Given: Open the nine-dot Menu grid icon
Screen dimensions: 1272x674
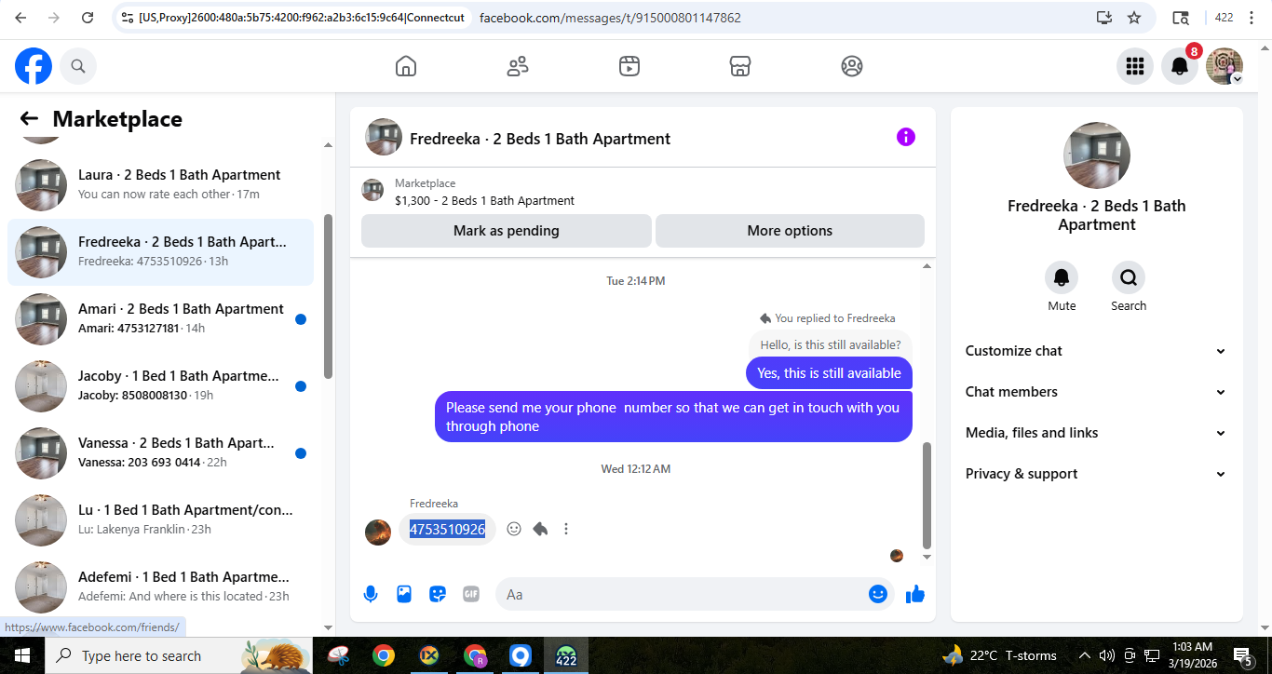Looking at the screenshot, I should (x=1135, y=66).
